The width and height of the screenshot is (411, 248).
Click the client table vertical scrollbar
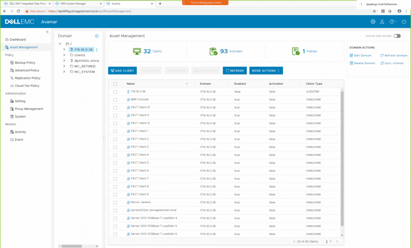342,158
